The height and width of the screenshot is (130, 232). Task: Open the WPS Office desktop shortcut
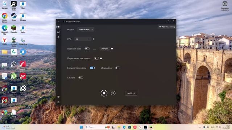point(23,77)
